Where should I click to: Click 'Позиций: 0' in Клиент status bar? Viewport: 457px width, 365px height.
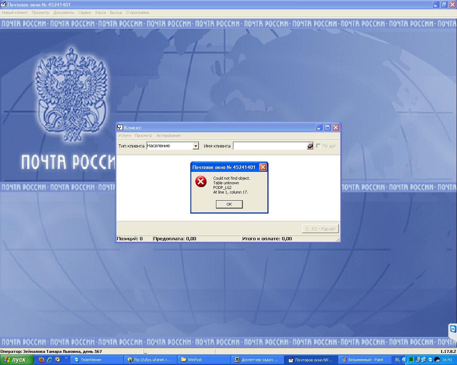click(130, 239)
